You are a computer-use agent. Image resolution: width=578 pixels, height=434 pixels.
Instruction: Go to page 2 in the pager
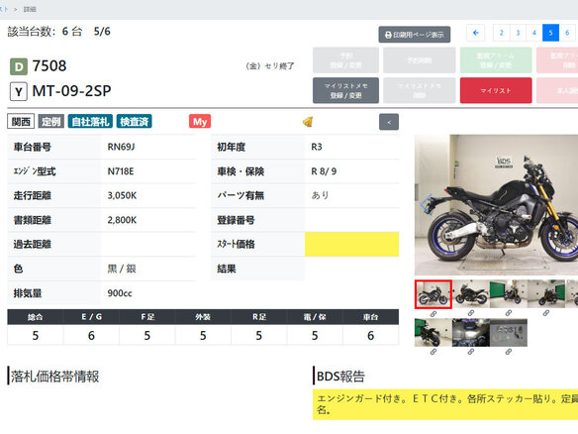pos(502,33)
